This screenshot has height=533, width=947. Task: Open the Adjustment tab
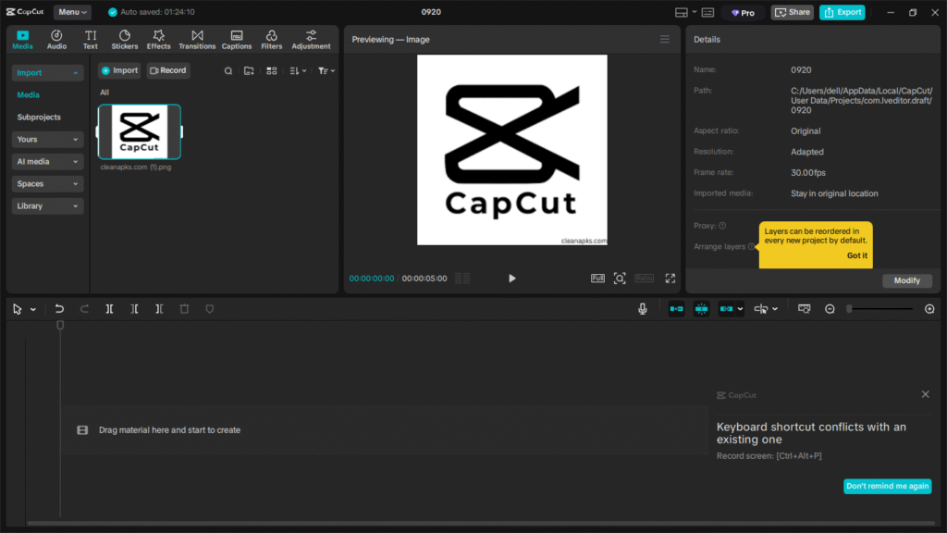coord(311,39)
